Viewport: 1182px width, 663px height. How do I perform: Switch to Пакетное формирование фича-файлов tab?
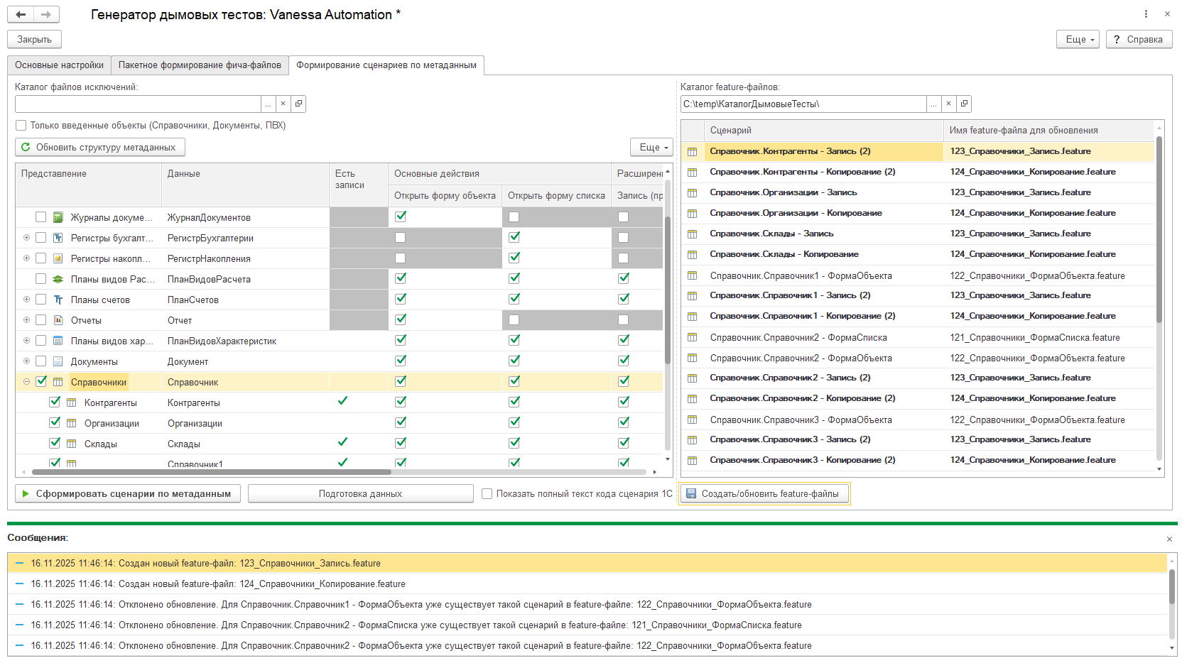(200, 65)
